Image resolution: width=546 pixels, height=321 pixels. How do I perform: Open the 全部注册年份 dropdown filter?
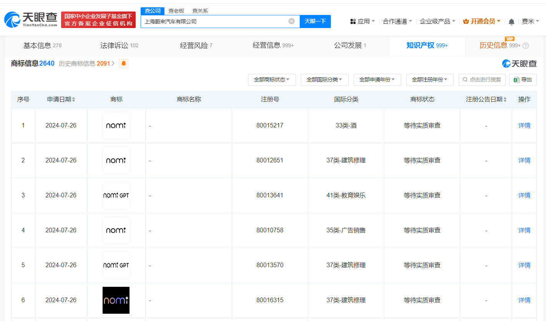430,80
